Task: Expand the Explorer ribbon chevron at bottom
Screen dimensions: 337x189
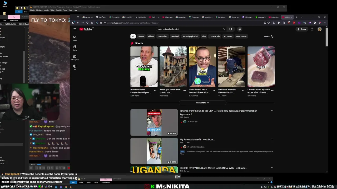Action: 269,182
